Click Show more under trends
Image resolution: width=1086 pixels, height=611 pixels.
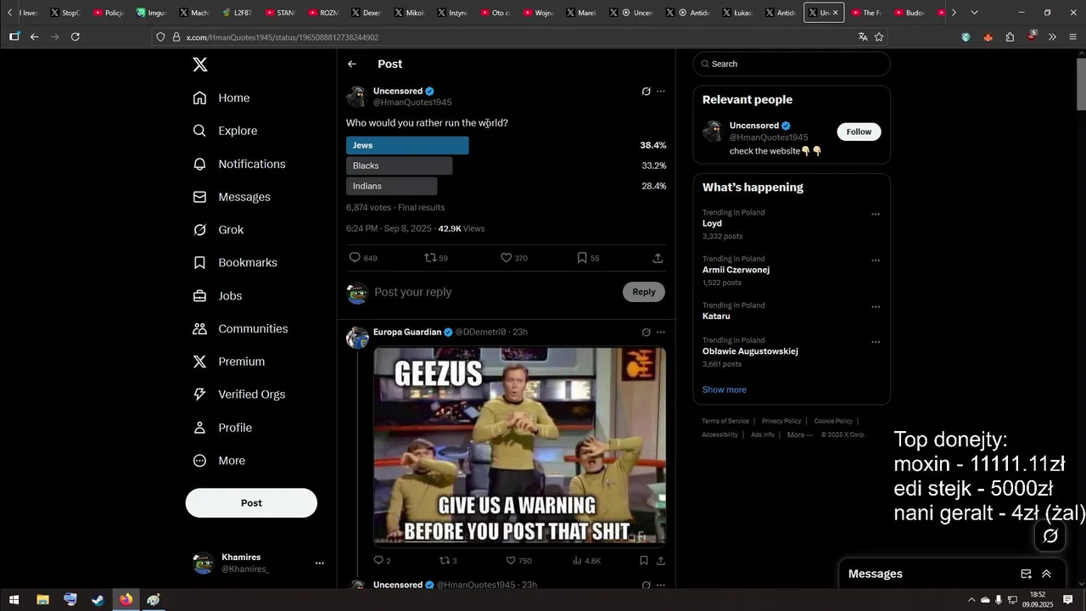724,390
